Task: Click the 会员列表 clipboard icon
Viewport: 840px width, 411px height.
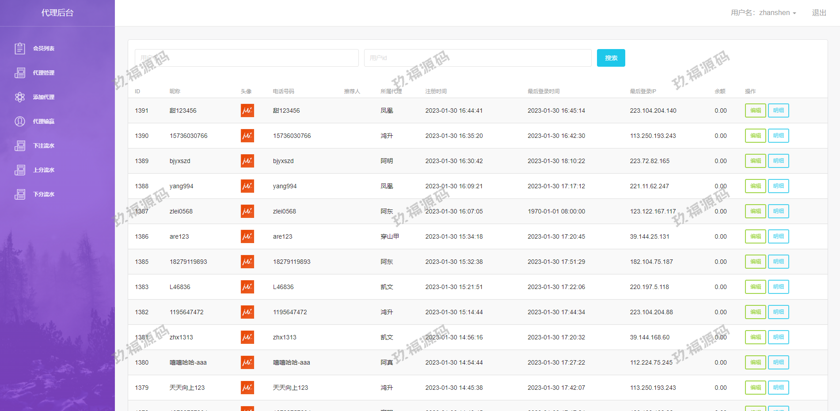Action: point(20,49)
